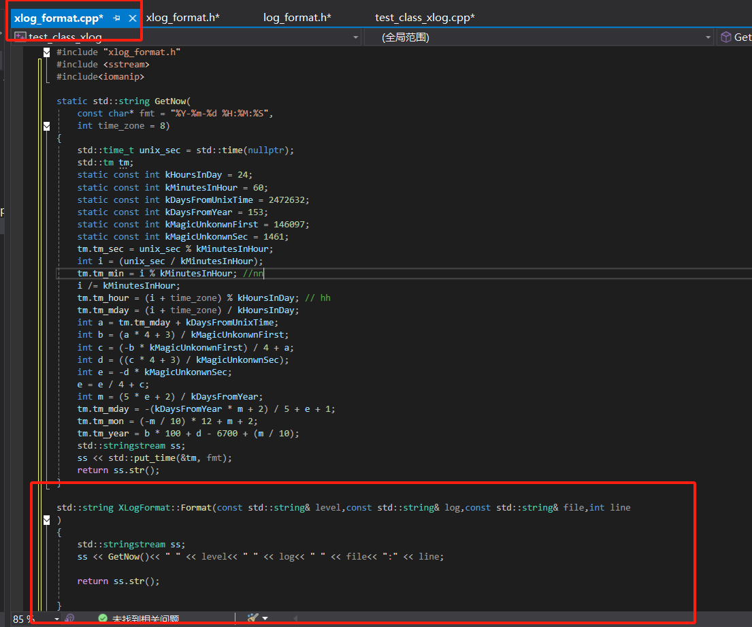
Task: Click the XLogFormat class name in Format definition
Action: pyautogui.click(x=144, y=508)
